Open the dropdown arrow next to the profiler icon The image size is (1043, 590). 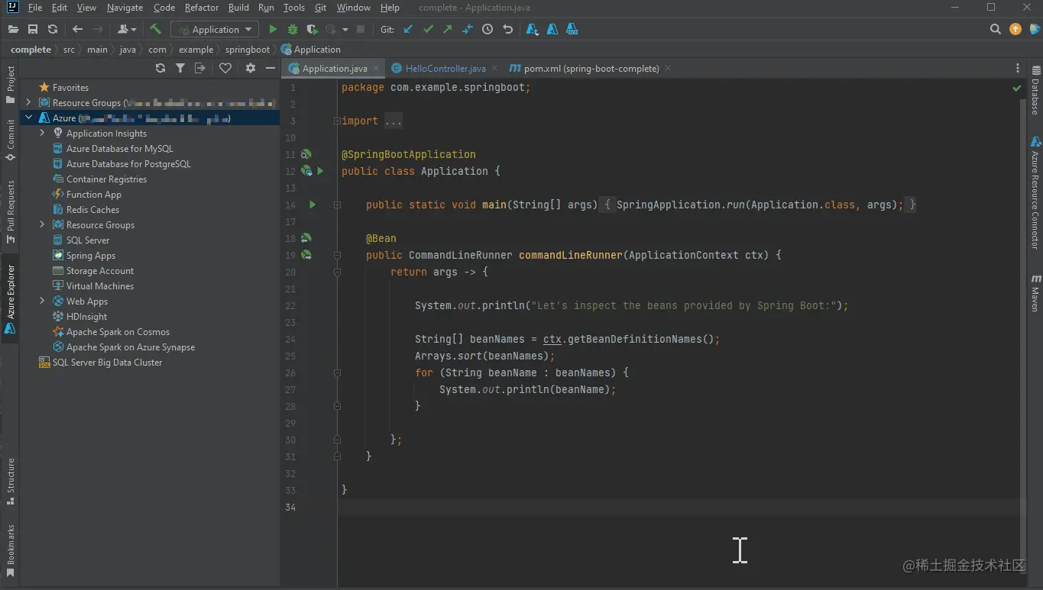[x=345, y=29]
